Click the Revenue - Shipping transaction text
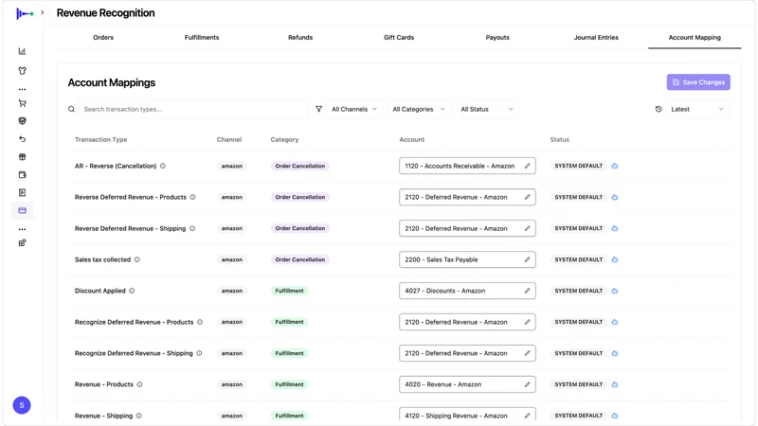Screen dimensions: 758x426 coord(103,416)
